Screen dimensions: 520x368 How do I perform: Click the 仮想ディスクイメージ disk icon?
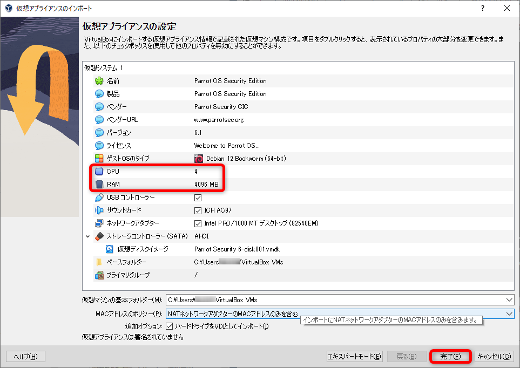[x=110, y=249]
